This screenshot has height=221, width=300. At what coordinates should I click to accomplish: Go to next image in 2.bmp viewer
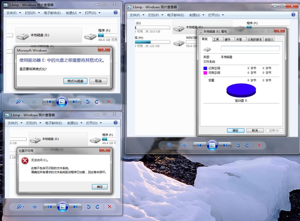tap(74, 102)
